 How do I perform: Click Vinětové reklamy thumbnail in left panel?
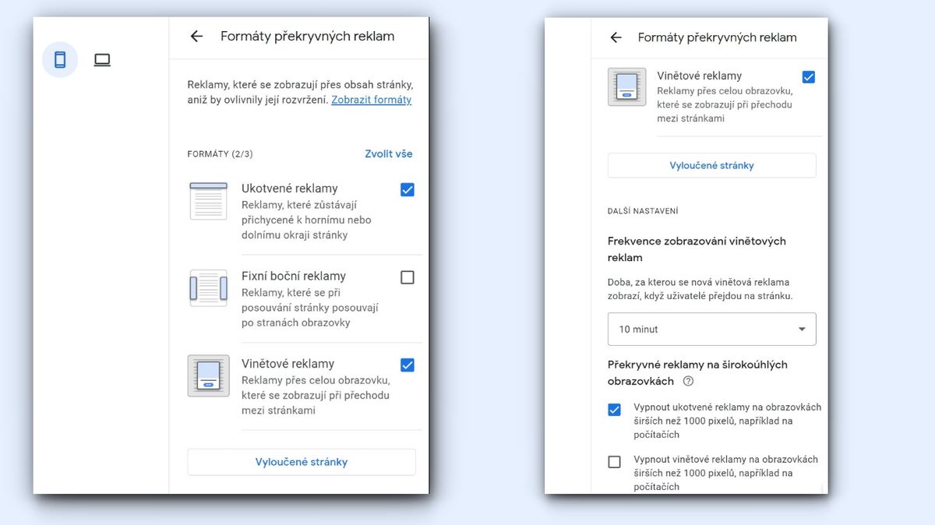[208, 376]
